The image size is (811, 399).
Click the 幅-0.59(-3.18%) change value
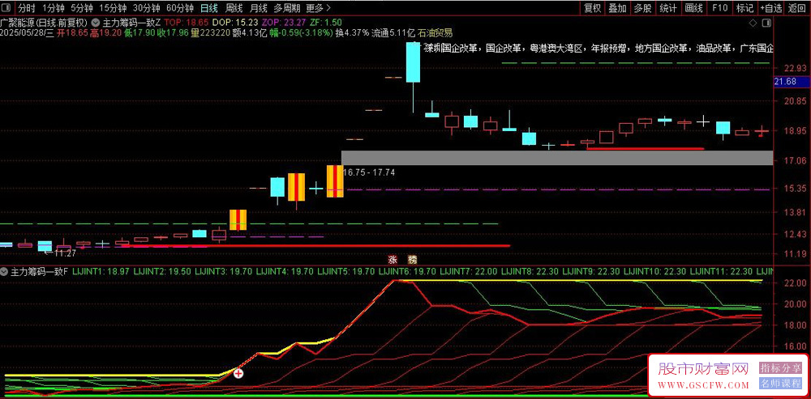click(x=303, y=33)
